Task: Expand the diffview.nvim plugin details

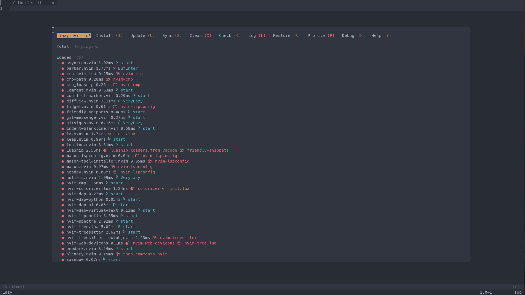Action: (x=82, y=101)
